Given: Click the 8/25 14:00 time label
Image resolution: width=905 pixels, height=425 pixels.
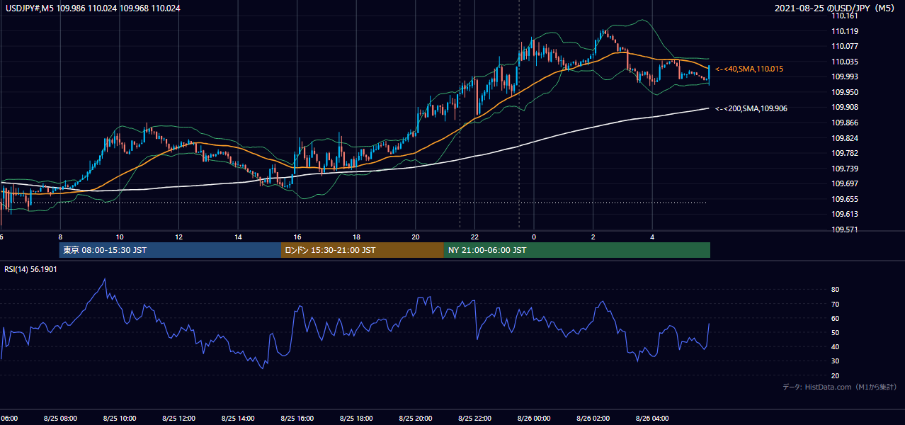Looking at the screenshot, I should (238, 418).
